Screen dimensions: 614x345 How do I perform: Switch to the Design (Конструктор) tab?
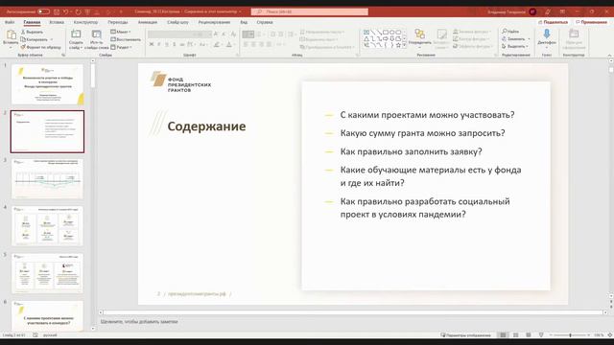[85, 22]
